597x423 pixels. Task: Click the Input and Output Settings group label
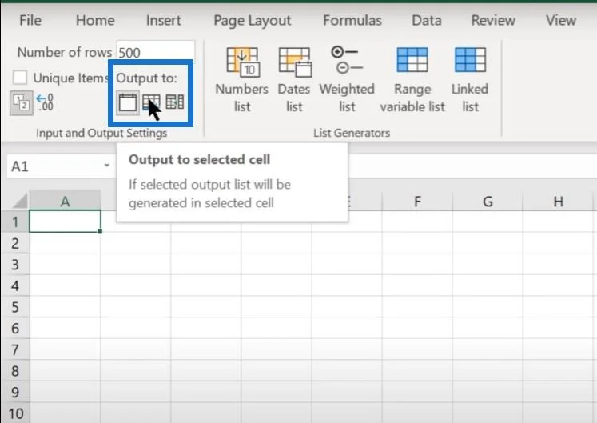(x=101, y=133)
